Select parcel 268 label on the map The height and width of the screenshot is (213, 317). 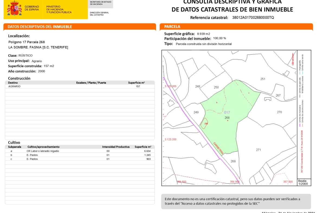tap(227, 117)
